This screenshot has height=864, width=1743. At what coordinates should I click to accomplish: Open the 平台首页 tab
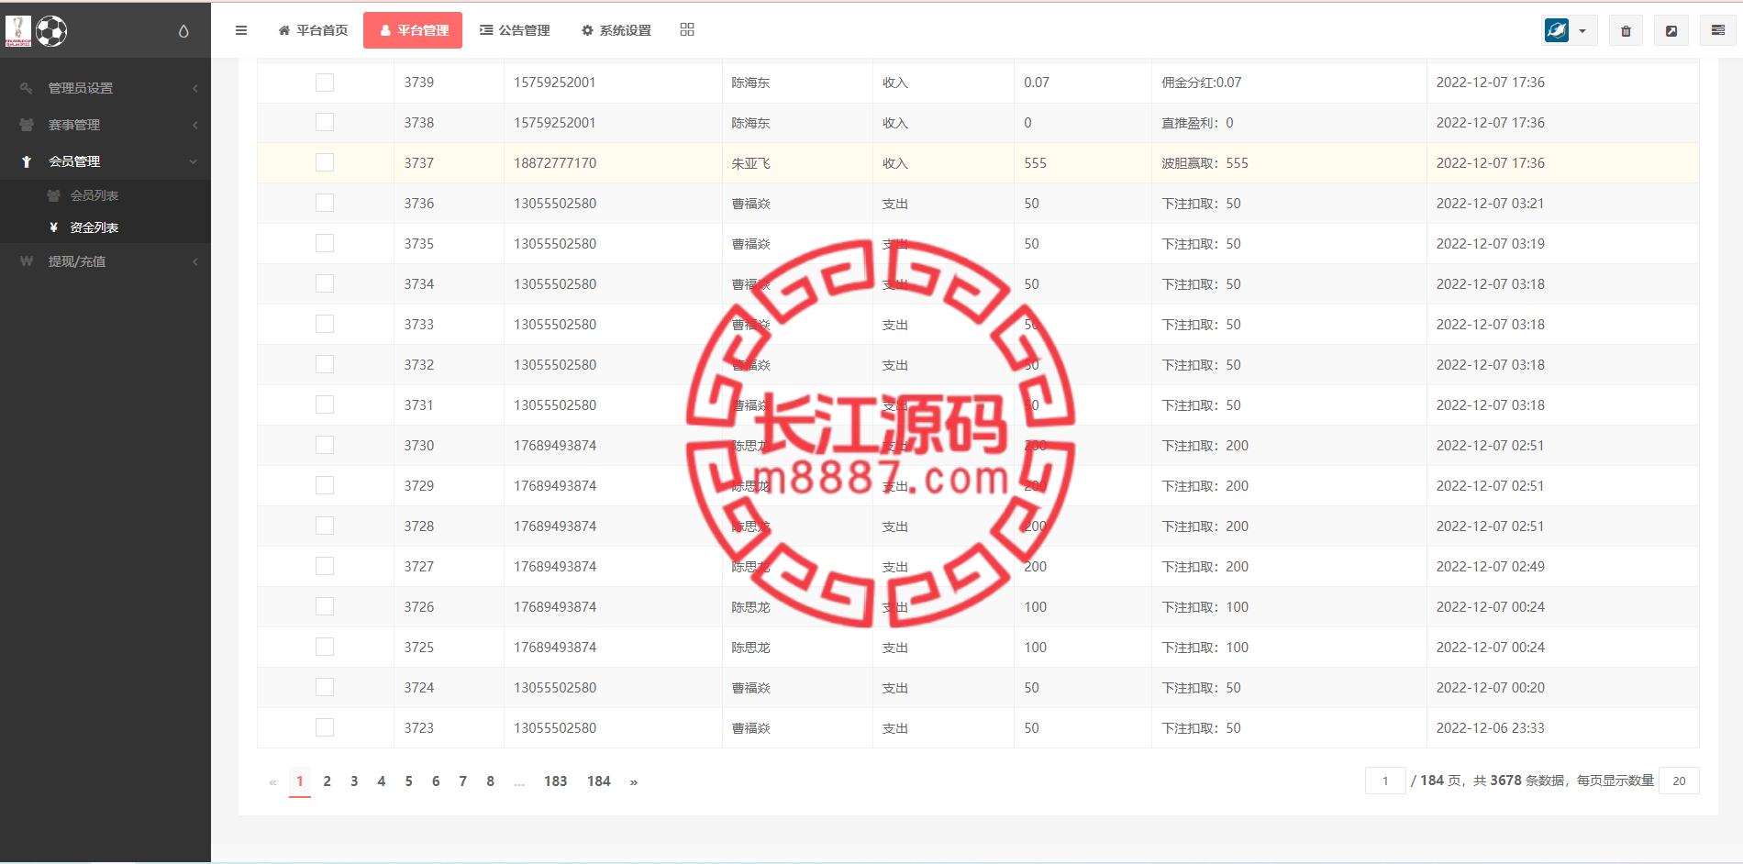pos(313,30)
